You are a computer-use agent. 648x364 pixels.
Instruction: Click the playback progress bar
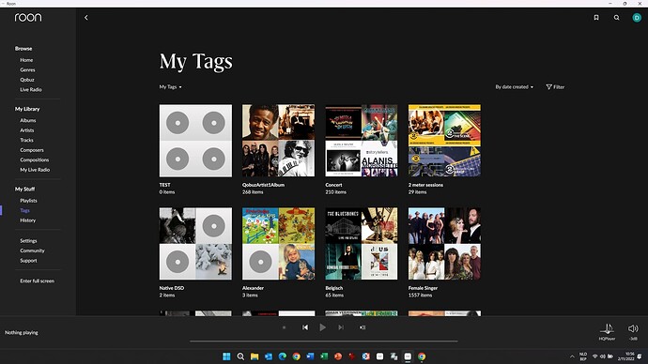coord(324,341)
